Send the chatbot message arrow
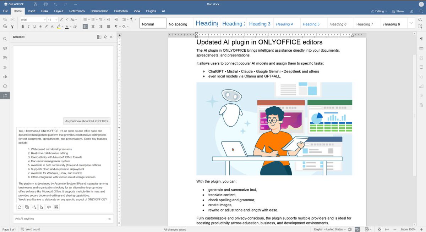This screenshot has width=426, height=232. click(x=109, y=219)
